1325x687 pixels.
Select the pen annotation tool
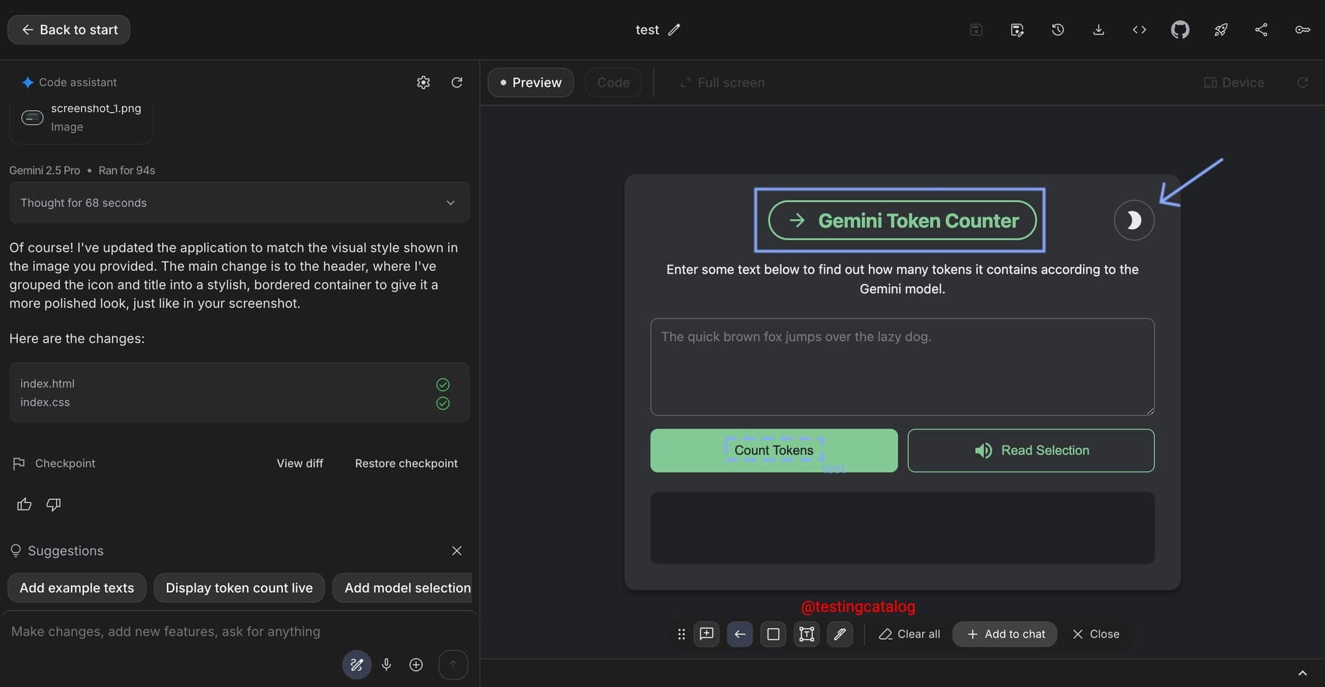(x=839, y=634)
